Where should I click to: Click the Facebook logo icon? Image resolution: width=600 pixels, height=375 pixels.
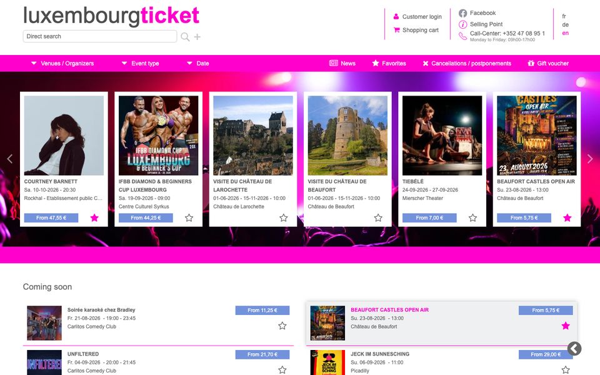462,13
